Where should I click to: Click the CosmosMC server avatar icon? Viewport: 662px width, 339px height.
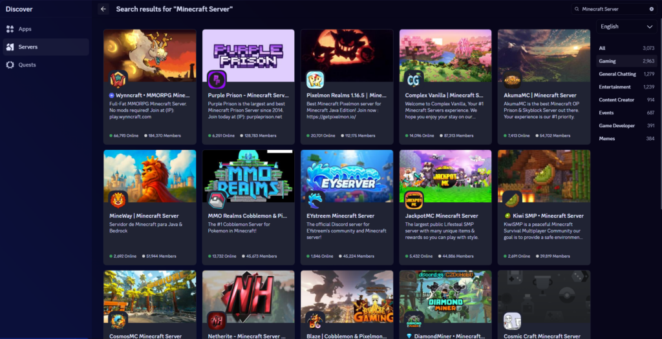pyautogui.click(x=118, y=321)
